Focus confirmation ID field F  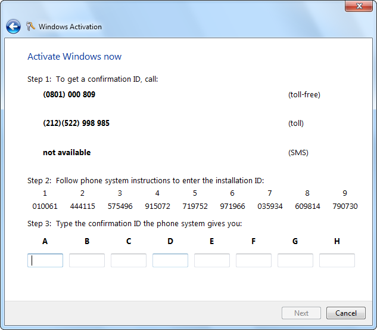pos(254,260)
